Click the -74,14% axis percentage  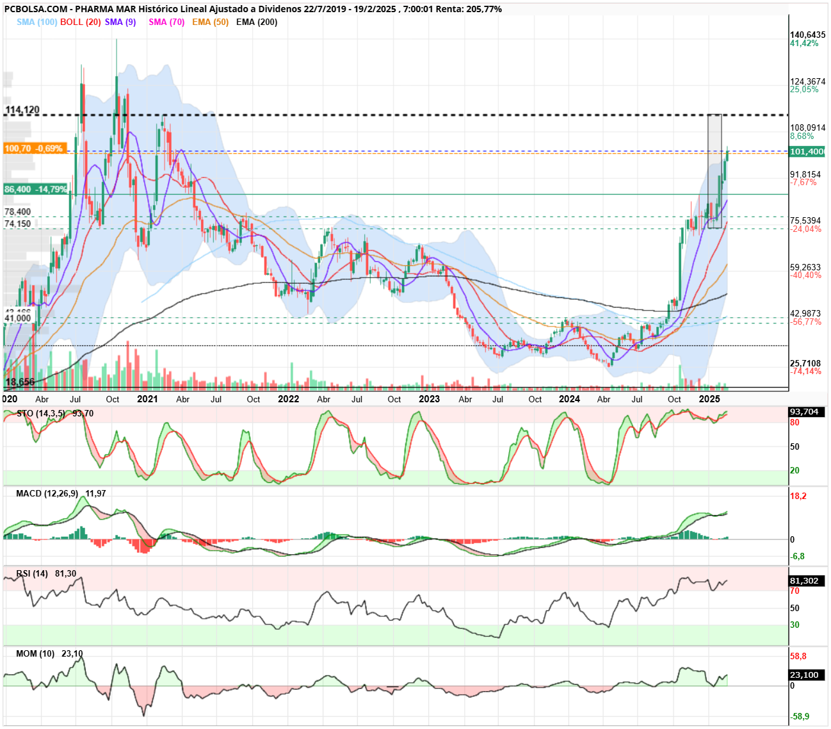pos(806,372)
